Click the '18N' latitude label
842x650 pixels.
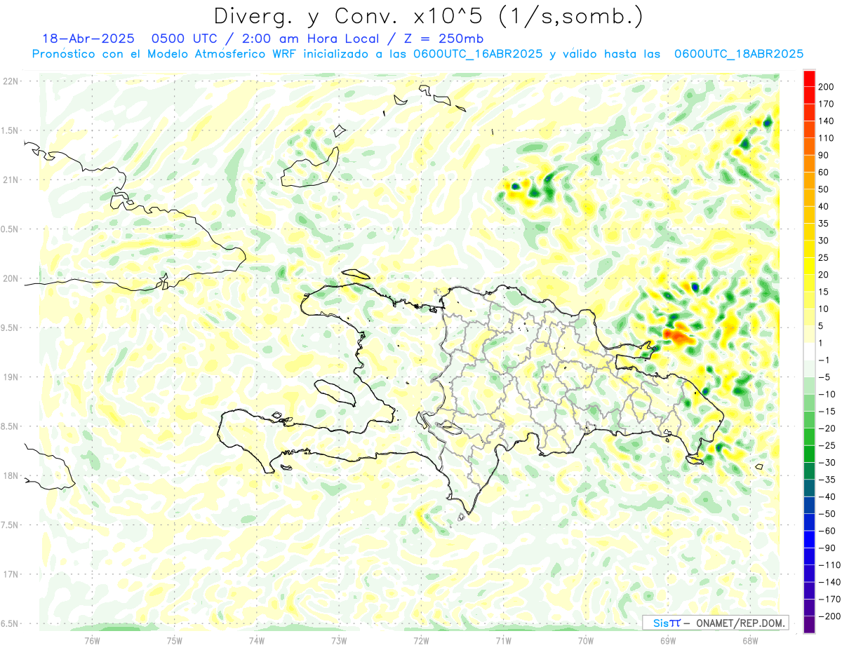point(11,476)
